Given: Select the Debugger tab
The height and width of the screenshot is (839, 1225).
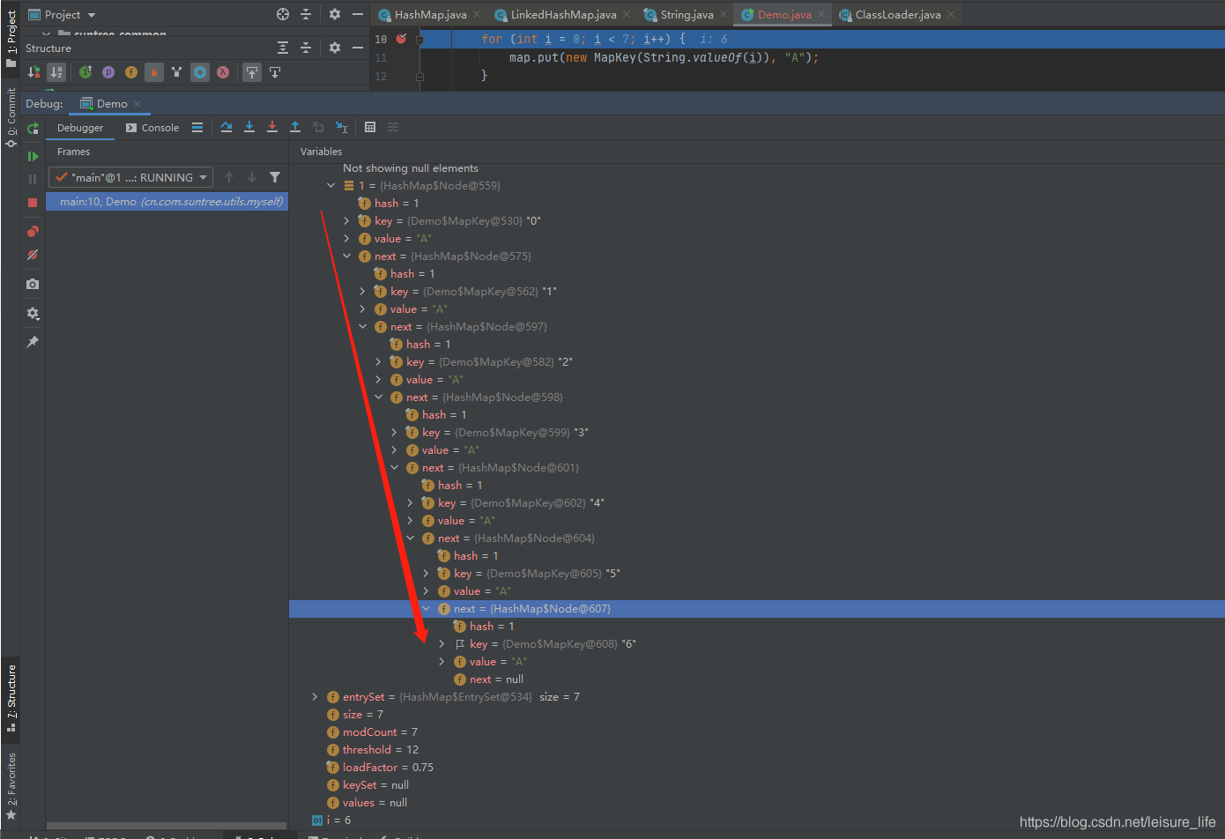Looking at the screenshot, I should click(80, 128).
